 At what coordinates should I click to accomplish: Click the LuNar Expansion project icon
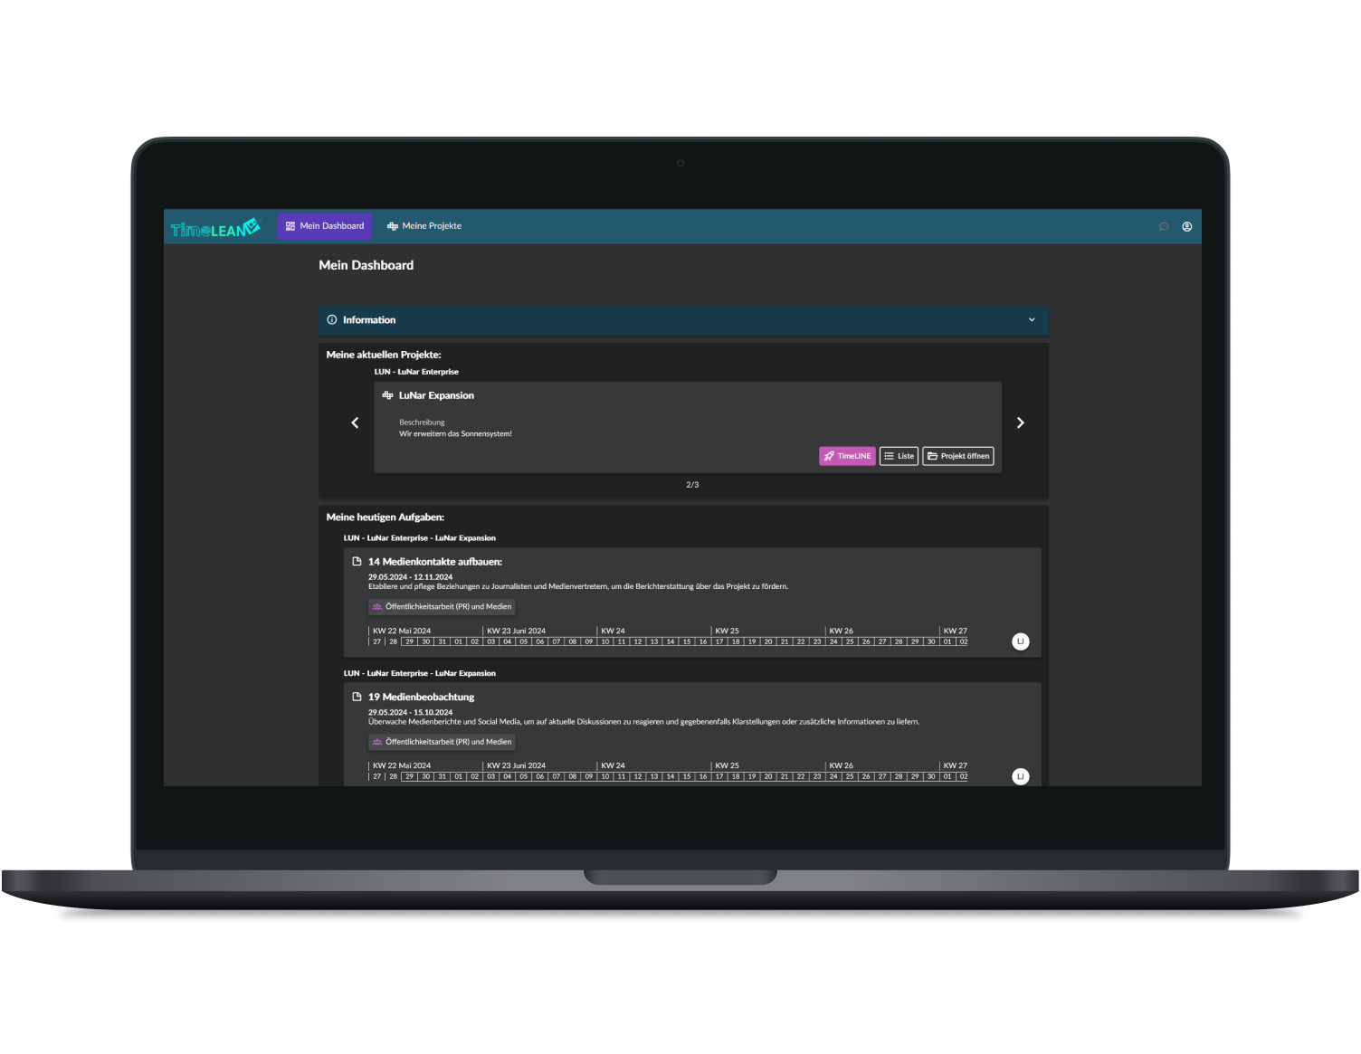387,395
